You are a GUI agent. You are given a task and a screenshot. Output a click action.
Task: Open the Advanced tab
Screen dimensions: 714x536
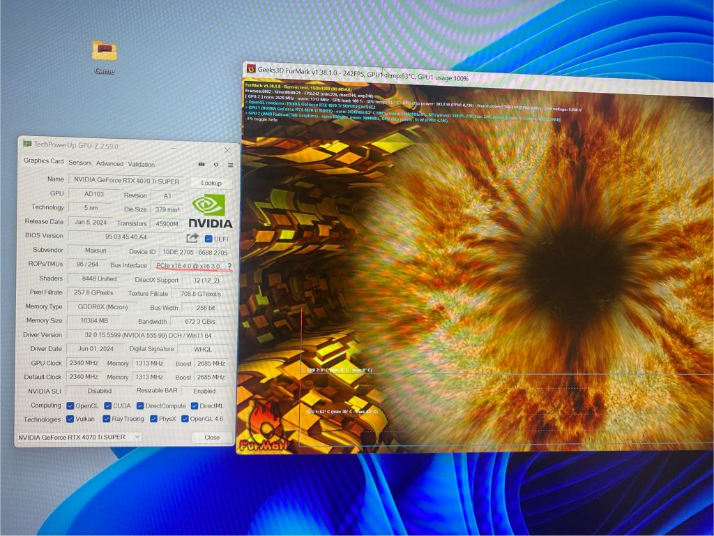point(109,164)
